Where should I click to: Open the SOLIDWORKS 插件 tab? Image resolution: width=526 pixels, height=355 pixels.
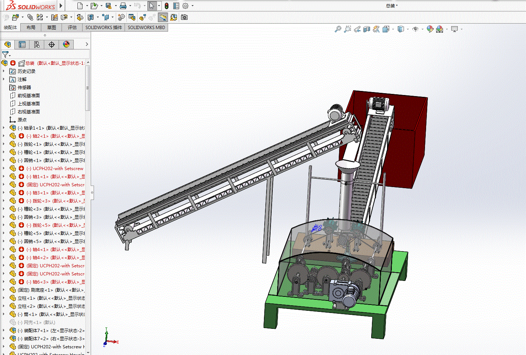tap(104, 28)
